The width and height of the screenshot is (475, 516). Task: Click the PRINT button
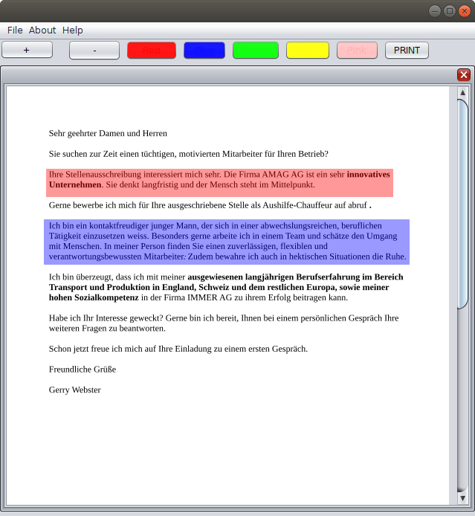tap(407, 51)
